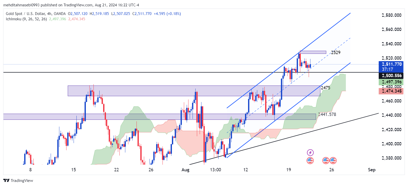408x186 pixels.
Task: Click the 2,580.000 price axis tick
Action: pyautogui.click(x=391, y=15)
